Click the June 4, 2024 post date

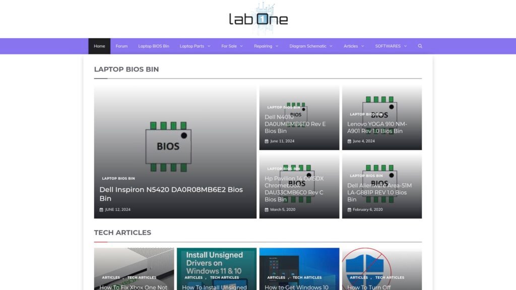click(364, 141)
